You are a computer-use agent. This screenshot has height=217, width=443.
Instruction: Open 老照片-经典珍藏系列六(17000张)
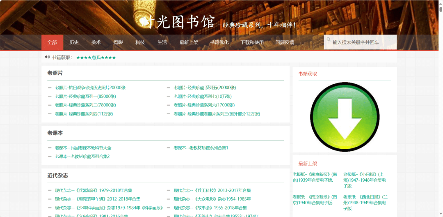point(204,105)
